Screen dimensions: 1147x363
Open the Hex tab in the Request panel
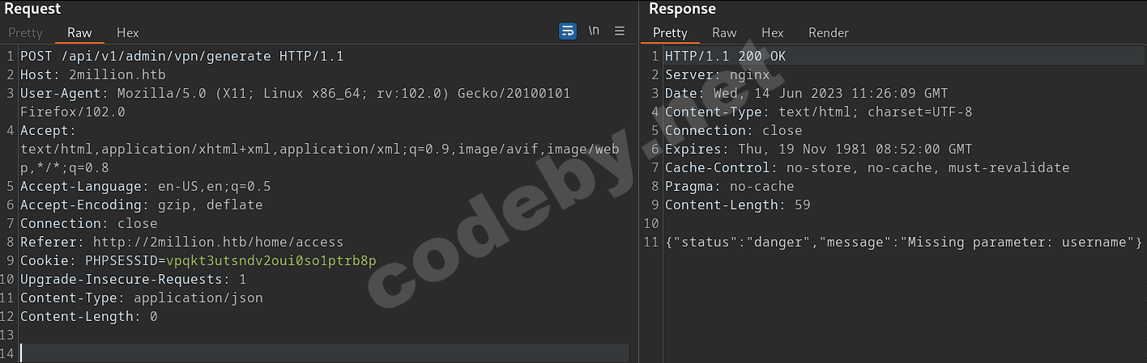(128, 32)
